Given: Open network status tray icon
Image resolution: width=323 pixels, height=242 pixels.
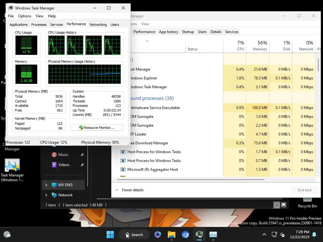Looking at the screenshot, I should (x=274, y=234).
